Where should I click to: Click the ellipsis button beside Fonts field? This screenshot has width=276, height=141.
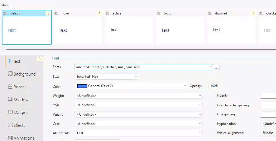point(217,67)
